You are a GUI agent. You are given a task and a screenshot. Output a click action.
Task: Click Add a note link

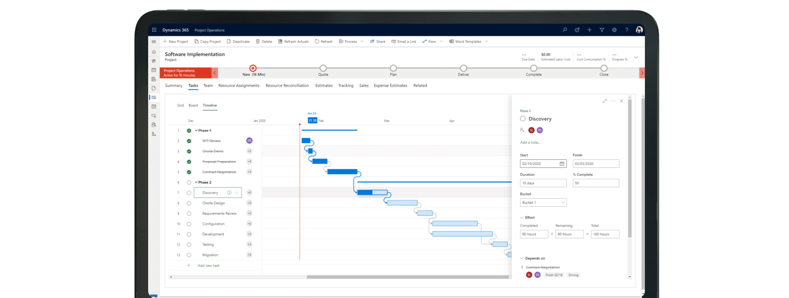tap(530, 142)
